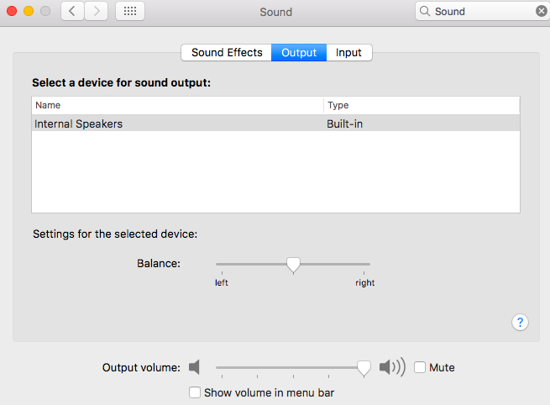Click inside the Sound search field

tap(482, 11)
